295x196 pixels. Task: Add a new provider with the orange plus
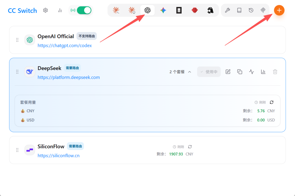[279, 10]
